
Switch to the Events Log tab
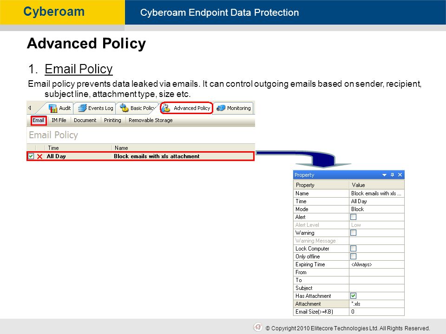95,108
